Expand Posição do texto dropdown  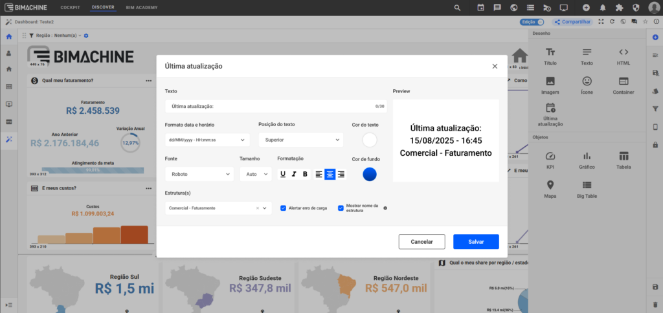click(x=300, y=140)
